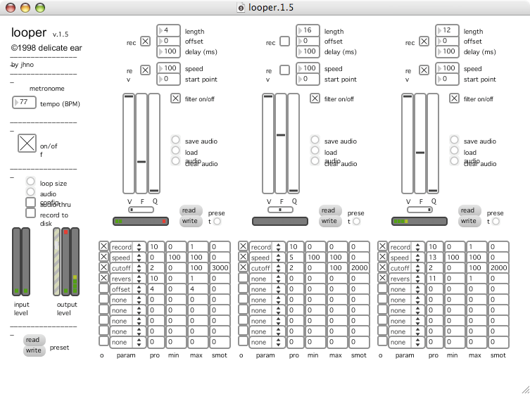Open record param menu in first loop table
Screen dimensions: 530x394
click(128, 247)
